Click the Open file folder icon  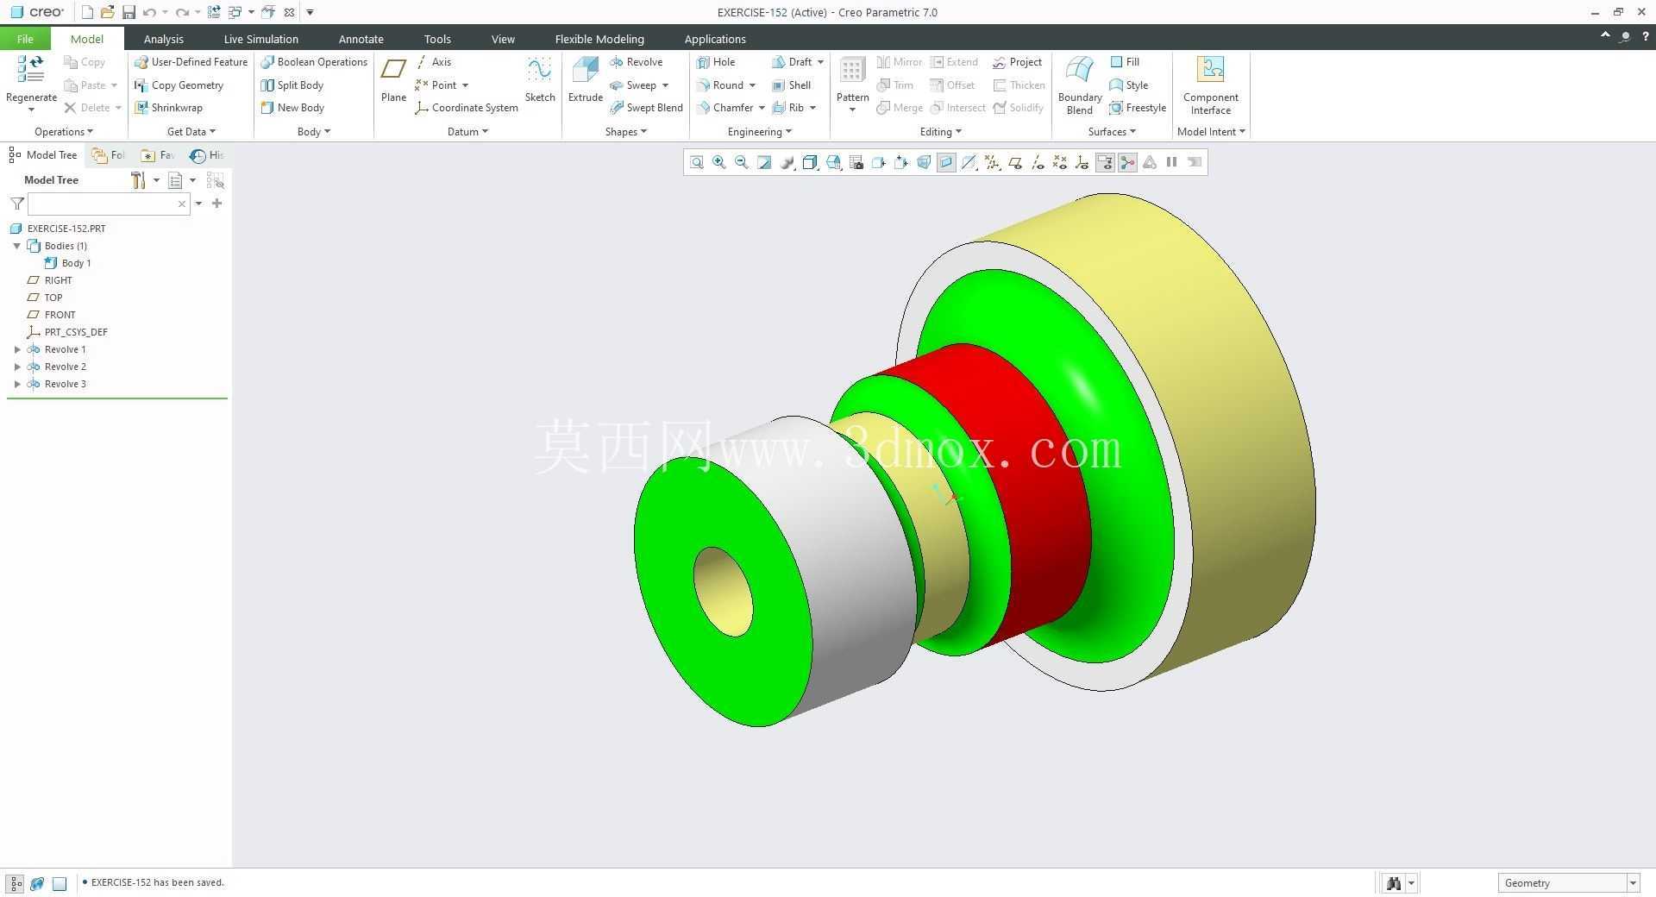coord(107,12)
